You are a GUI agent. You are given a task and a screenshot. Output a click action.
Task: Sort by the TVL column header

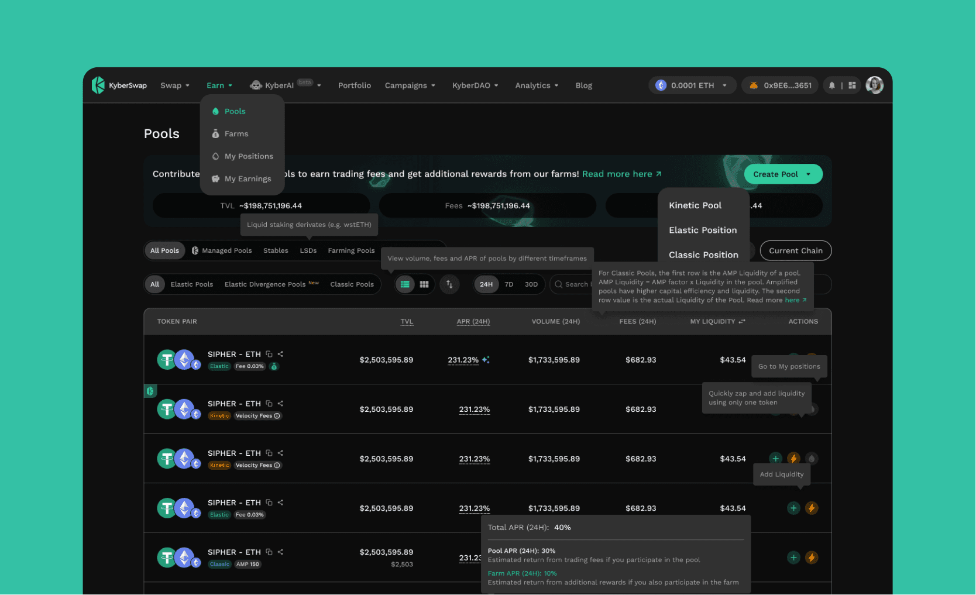coord(407,321)
